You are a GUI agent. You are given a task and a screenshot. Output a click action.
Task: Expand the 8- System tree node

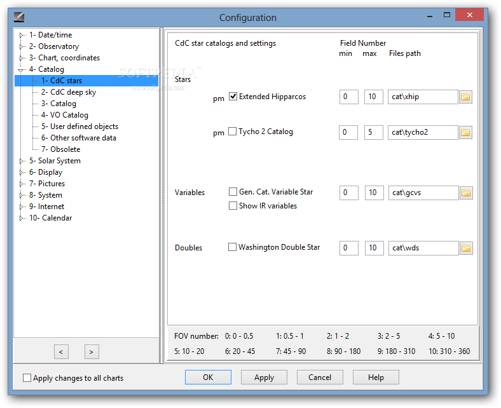pyautogui.click(x=22, y=195)
